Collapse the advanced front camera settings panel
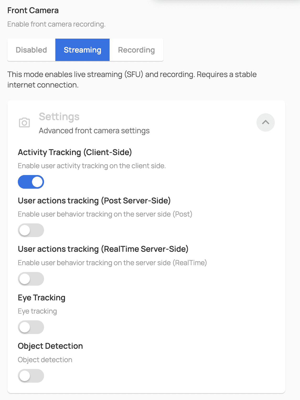Image resolution: width=300 pixels, height=400 pixels. tap(266, 122)
